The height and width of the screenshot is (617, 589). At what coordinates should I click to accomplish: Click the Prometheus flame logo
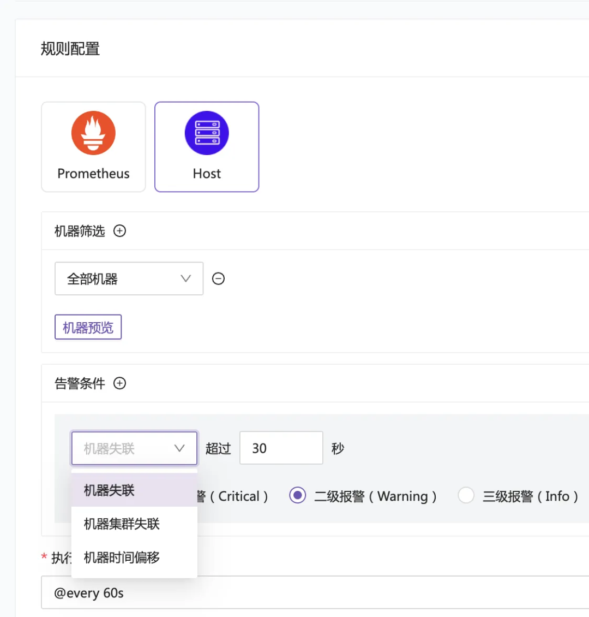pos(93,132)
